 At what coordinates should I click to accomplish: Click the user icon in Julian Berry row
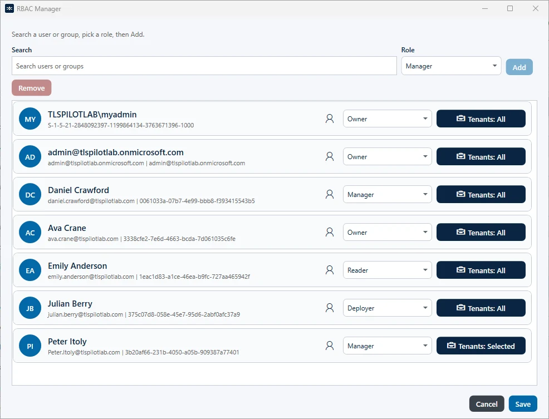coord(330,308)
